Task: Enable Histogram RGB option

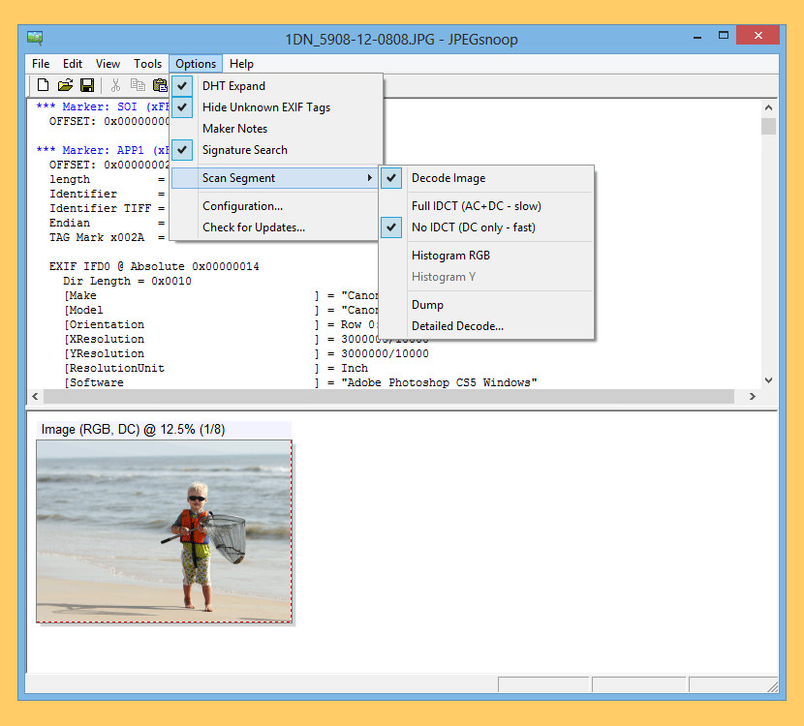Action: pyautogui.click(x=486, y=256)
